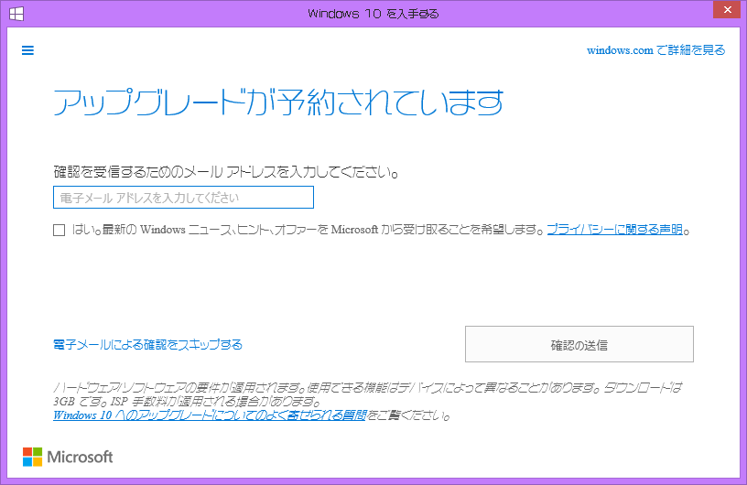This screenshot has width=747, height=485.
Task: Click the 確認の送信 button
Action: point(579,344)
